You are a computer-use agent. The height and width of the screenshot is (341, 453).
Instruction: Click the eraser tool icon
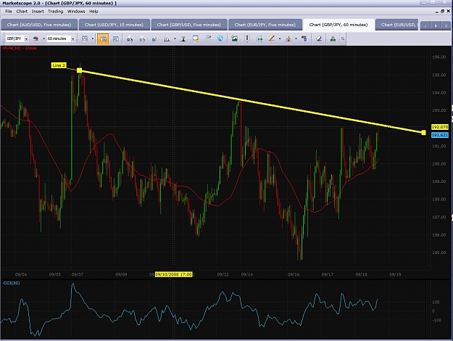(x=319, y=38)
